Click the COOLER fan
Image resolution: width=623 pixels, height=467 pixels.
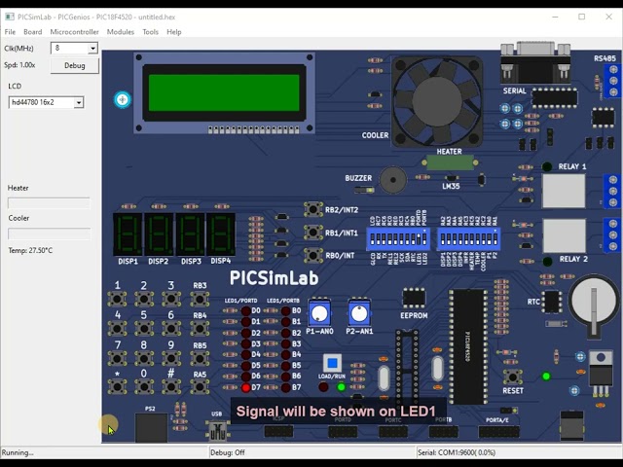(x=437, y=102)
